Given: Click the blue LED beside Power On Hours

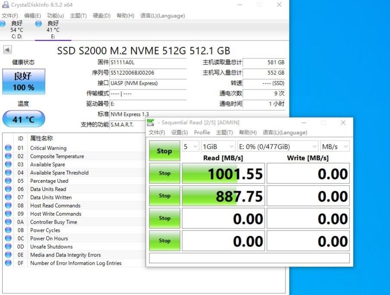Looking at the screenshot, I should (x=8, y=238).
